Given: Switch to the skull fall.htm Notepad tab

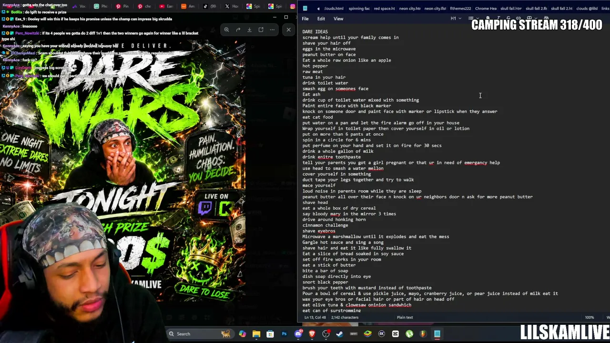Looking at the screenshot, I should (511, 8).
